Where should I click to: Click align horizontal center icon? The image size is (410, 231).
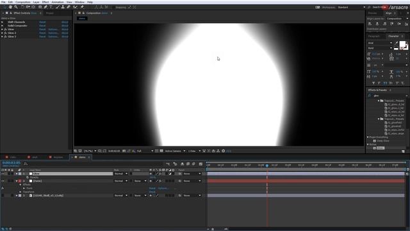[377, 24]
